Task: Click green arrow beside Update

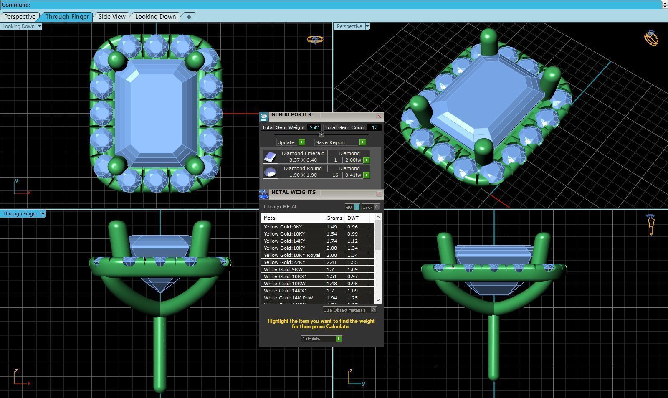Action: (302, 142)
